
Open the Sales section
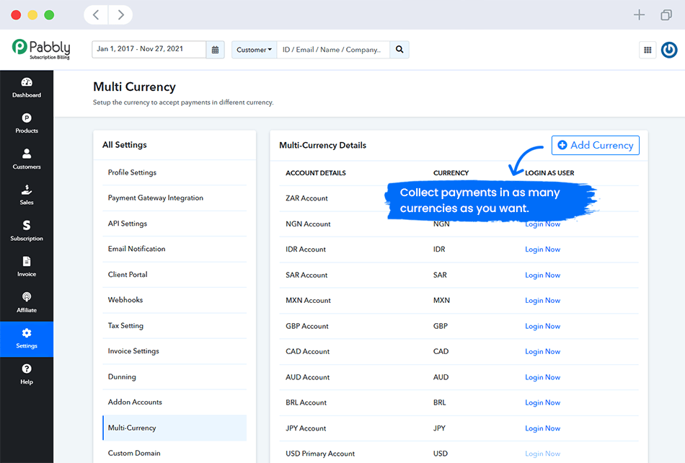tap(27, 195)
